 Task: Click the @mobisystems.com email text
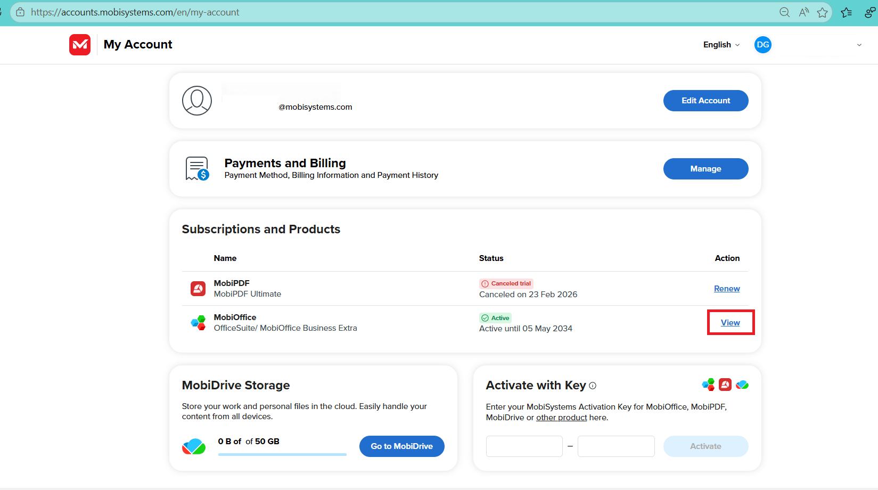(x=315, y=107)
